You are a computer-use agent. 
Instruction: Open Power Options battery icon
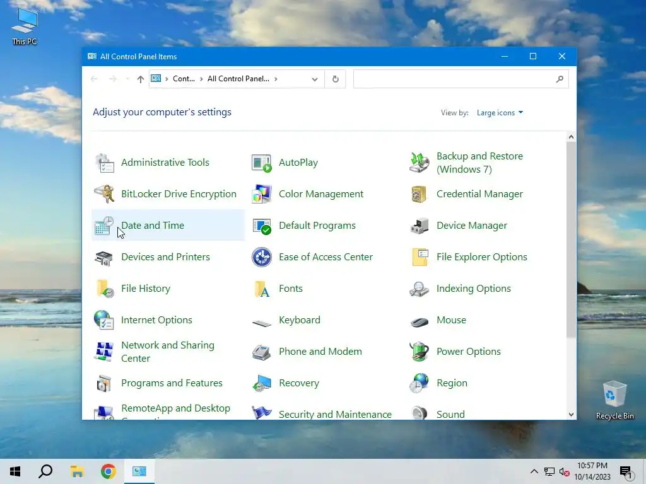(x=420, y=352)
